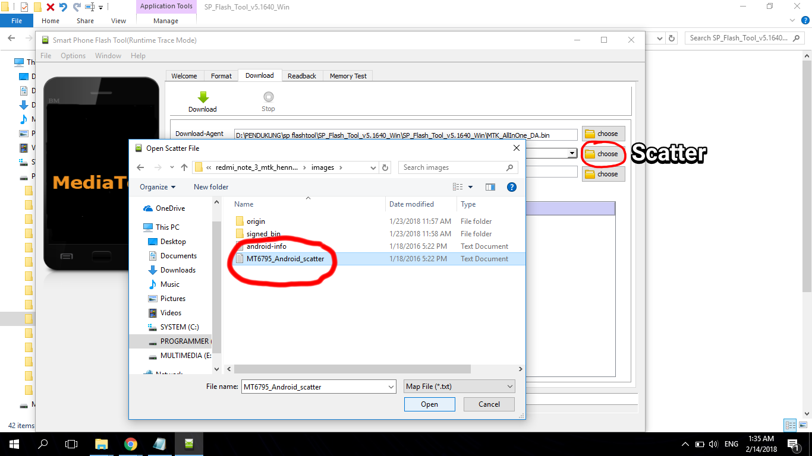Click Cancel in Open Scatter File dialog

tap(489, 404)
